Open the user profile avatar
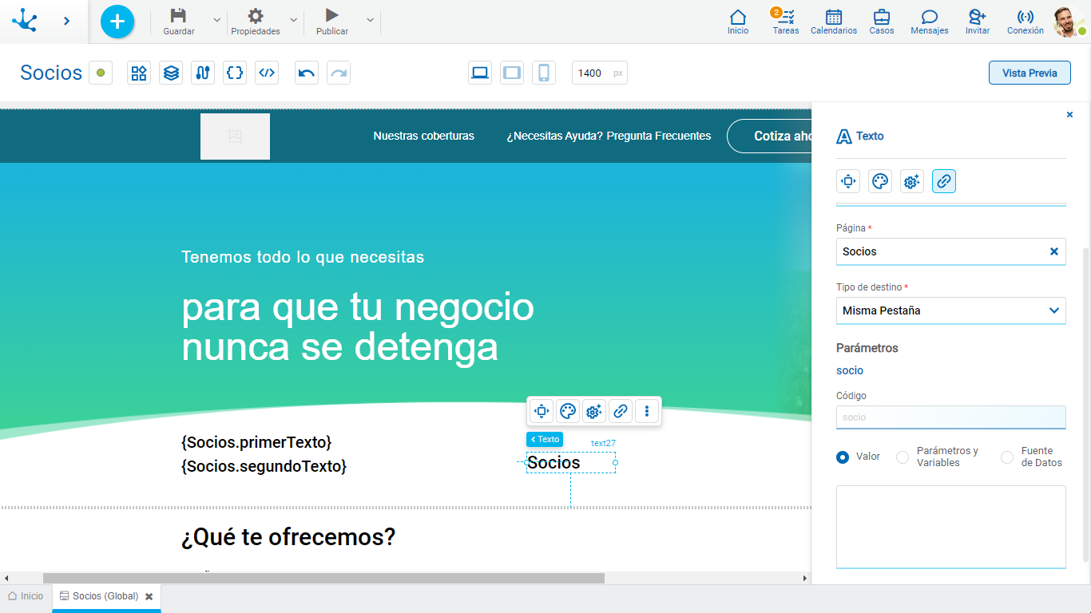 pyautogui.click(x=1069, y=22)
